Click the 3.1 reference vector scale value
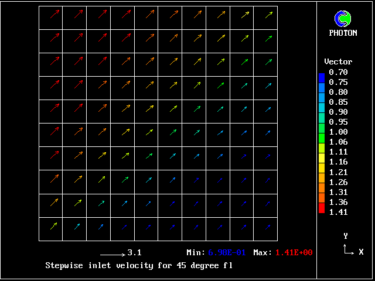The width and height of the screenshot is (375, 281). pyautogui.click(x=134, y=253)
